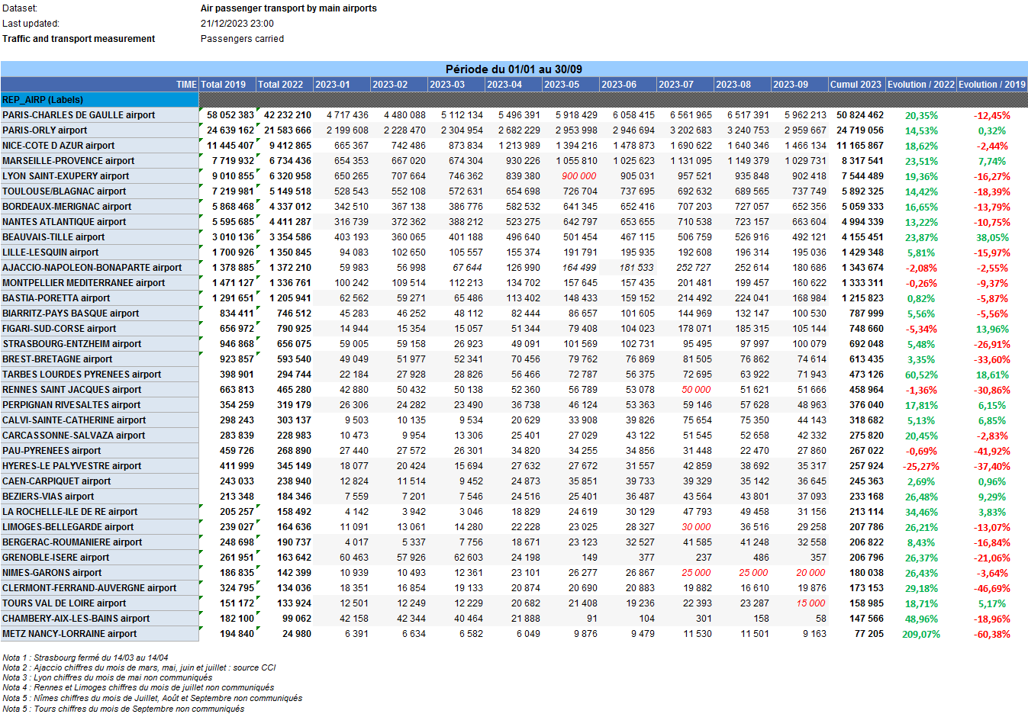Select 'CLERMONT-FERRAND-AUVERGNE airport' row label
1028x714 pixels.
[99, 588]
